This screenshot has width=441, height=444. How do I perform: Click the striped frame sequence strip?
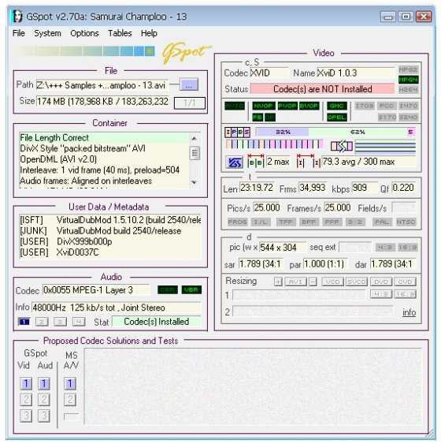pyautogui.click(x=274, y=144)
